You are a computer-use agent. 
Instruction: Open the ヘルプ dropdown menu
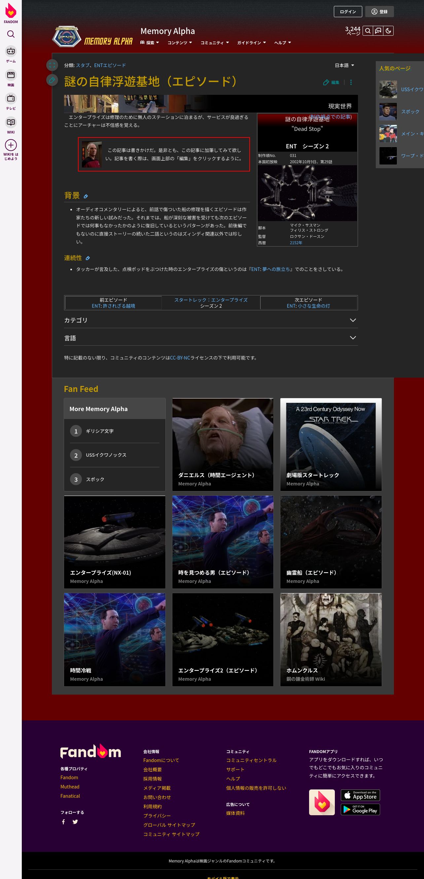coord(283,43)
